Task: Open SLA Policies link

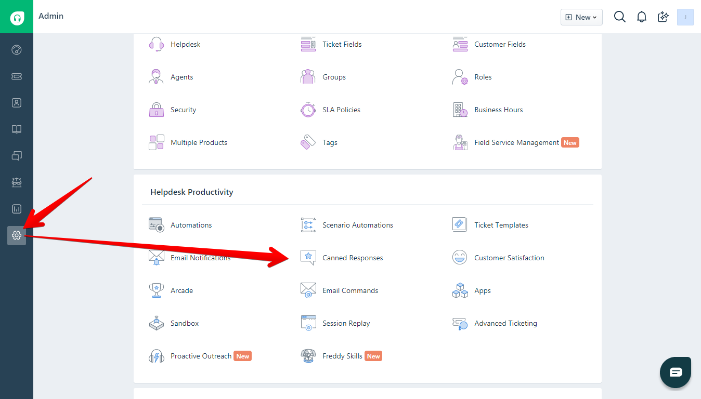Action: click(x=341, y=110)
